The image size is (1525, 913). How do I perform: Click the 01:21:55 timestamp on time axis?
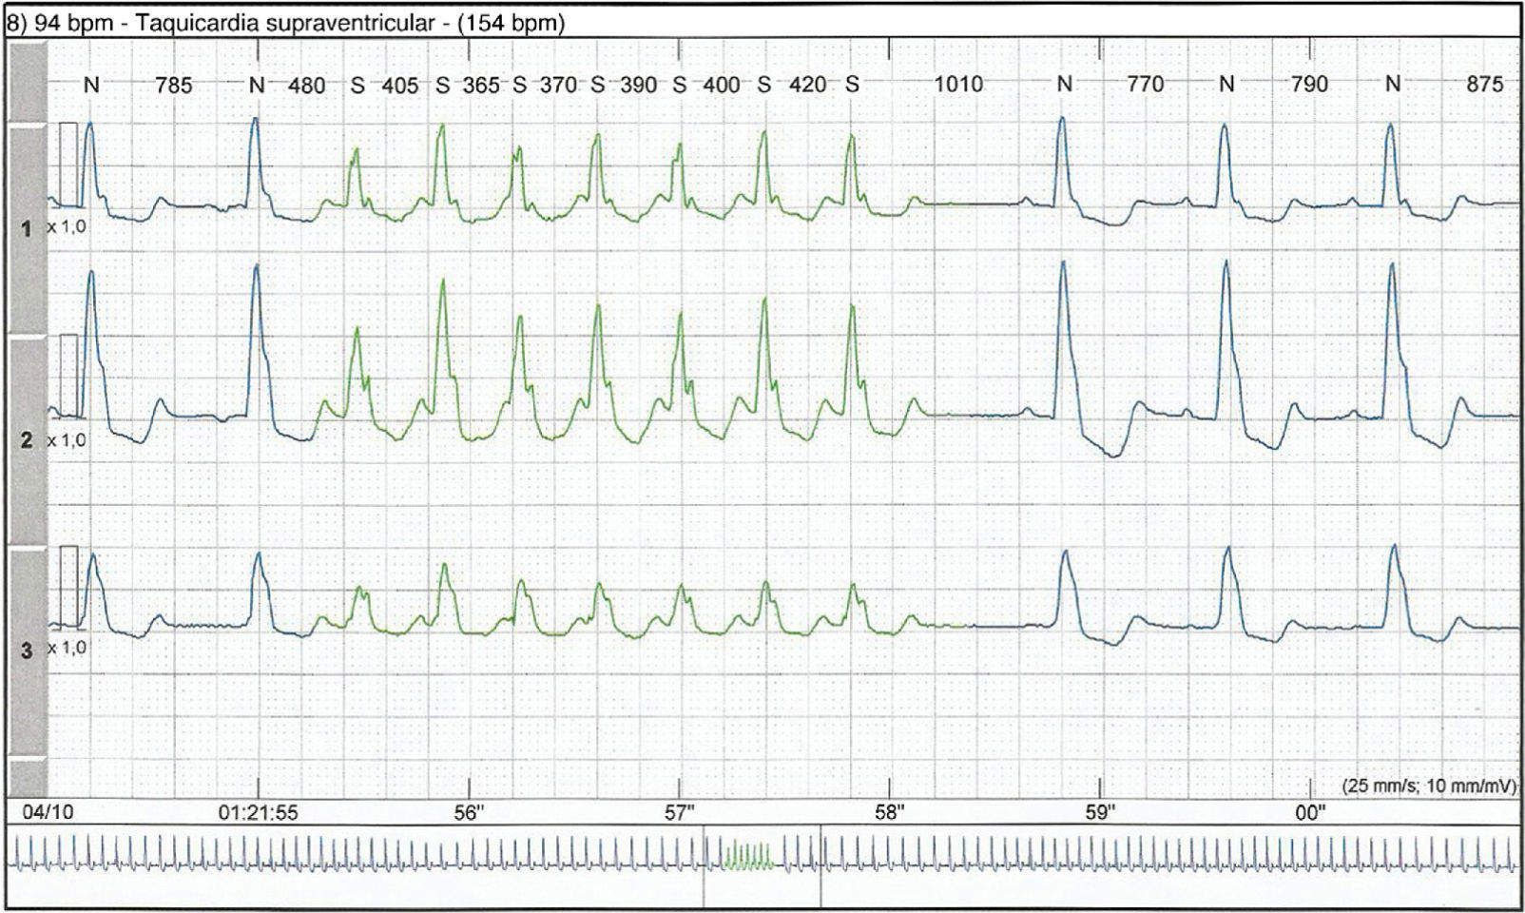(x=258, y=813)
